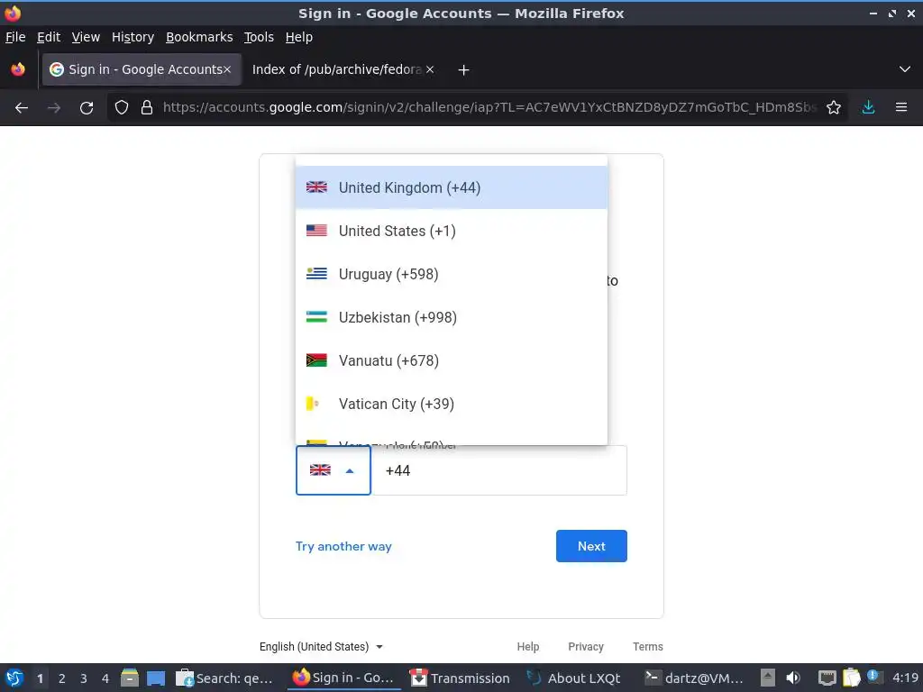The image size is (923, 692).
Task: Click the phone number input field
Action: click(x=499, y=470)
